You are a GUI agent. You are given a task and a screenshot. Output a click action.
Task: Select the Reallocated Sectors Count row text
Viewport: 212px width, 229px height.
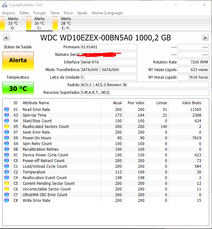(x=46, y=126)
